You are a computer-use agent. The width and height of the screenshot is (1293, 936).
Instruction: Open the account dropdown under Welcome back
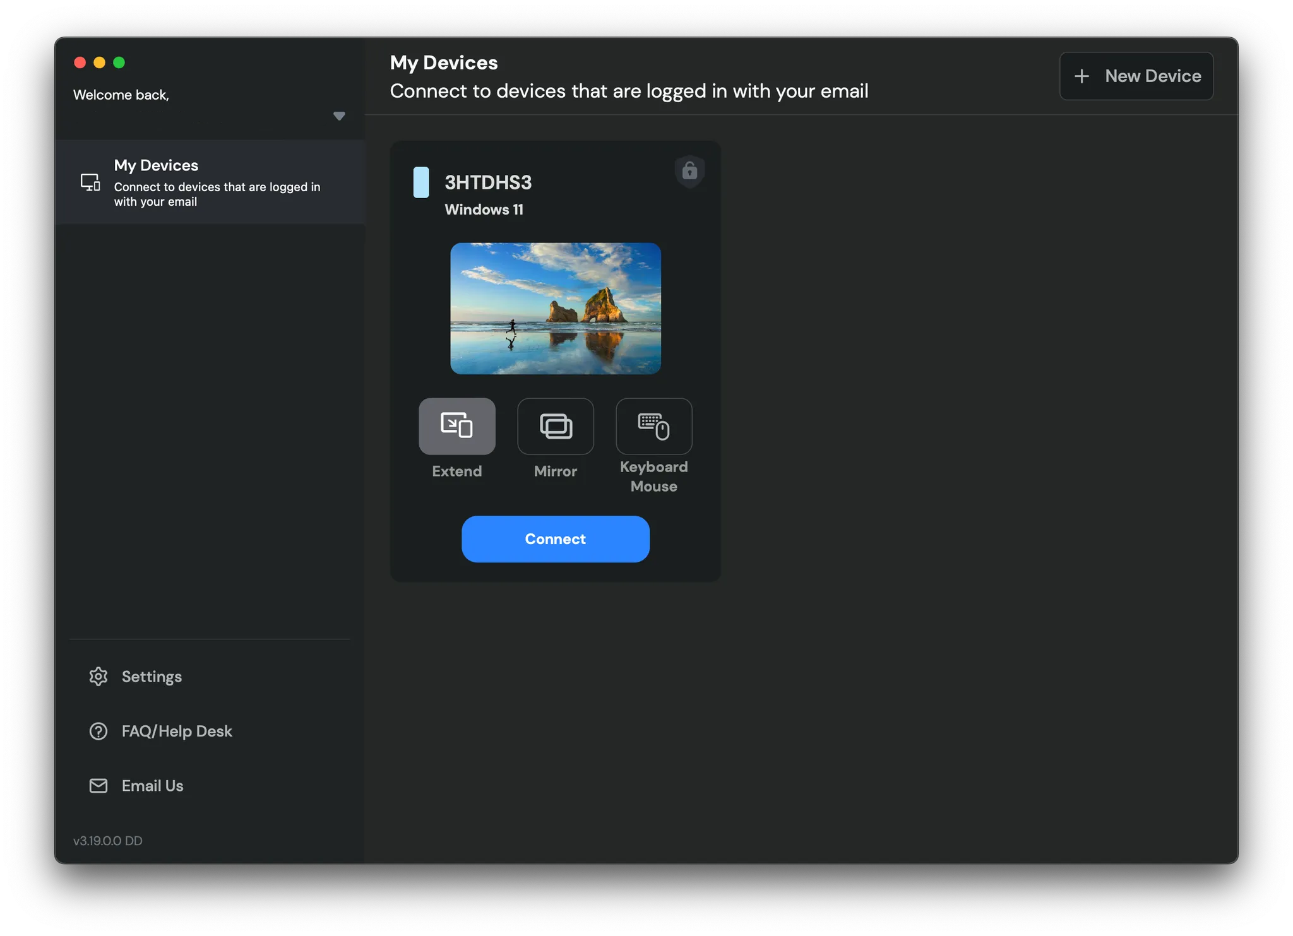click(x=339, y=116)
